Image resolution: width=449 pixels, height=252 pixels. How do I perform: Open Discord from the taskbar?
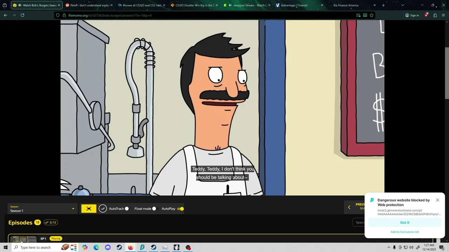[108, 247]
